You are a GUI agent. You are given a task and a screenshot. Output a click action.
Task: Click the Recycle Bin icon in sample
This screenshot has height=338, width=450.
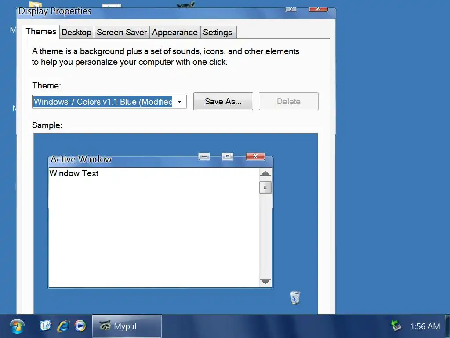tap(295, 298)
